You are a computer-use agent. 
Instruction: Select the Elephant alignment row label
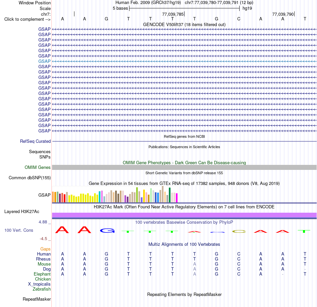[42, 274]
